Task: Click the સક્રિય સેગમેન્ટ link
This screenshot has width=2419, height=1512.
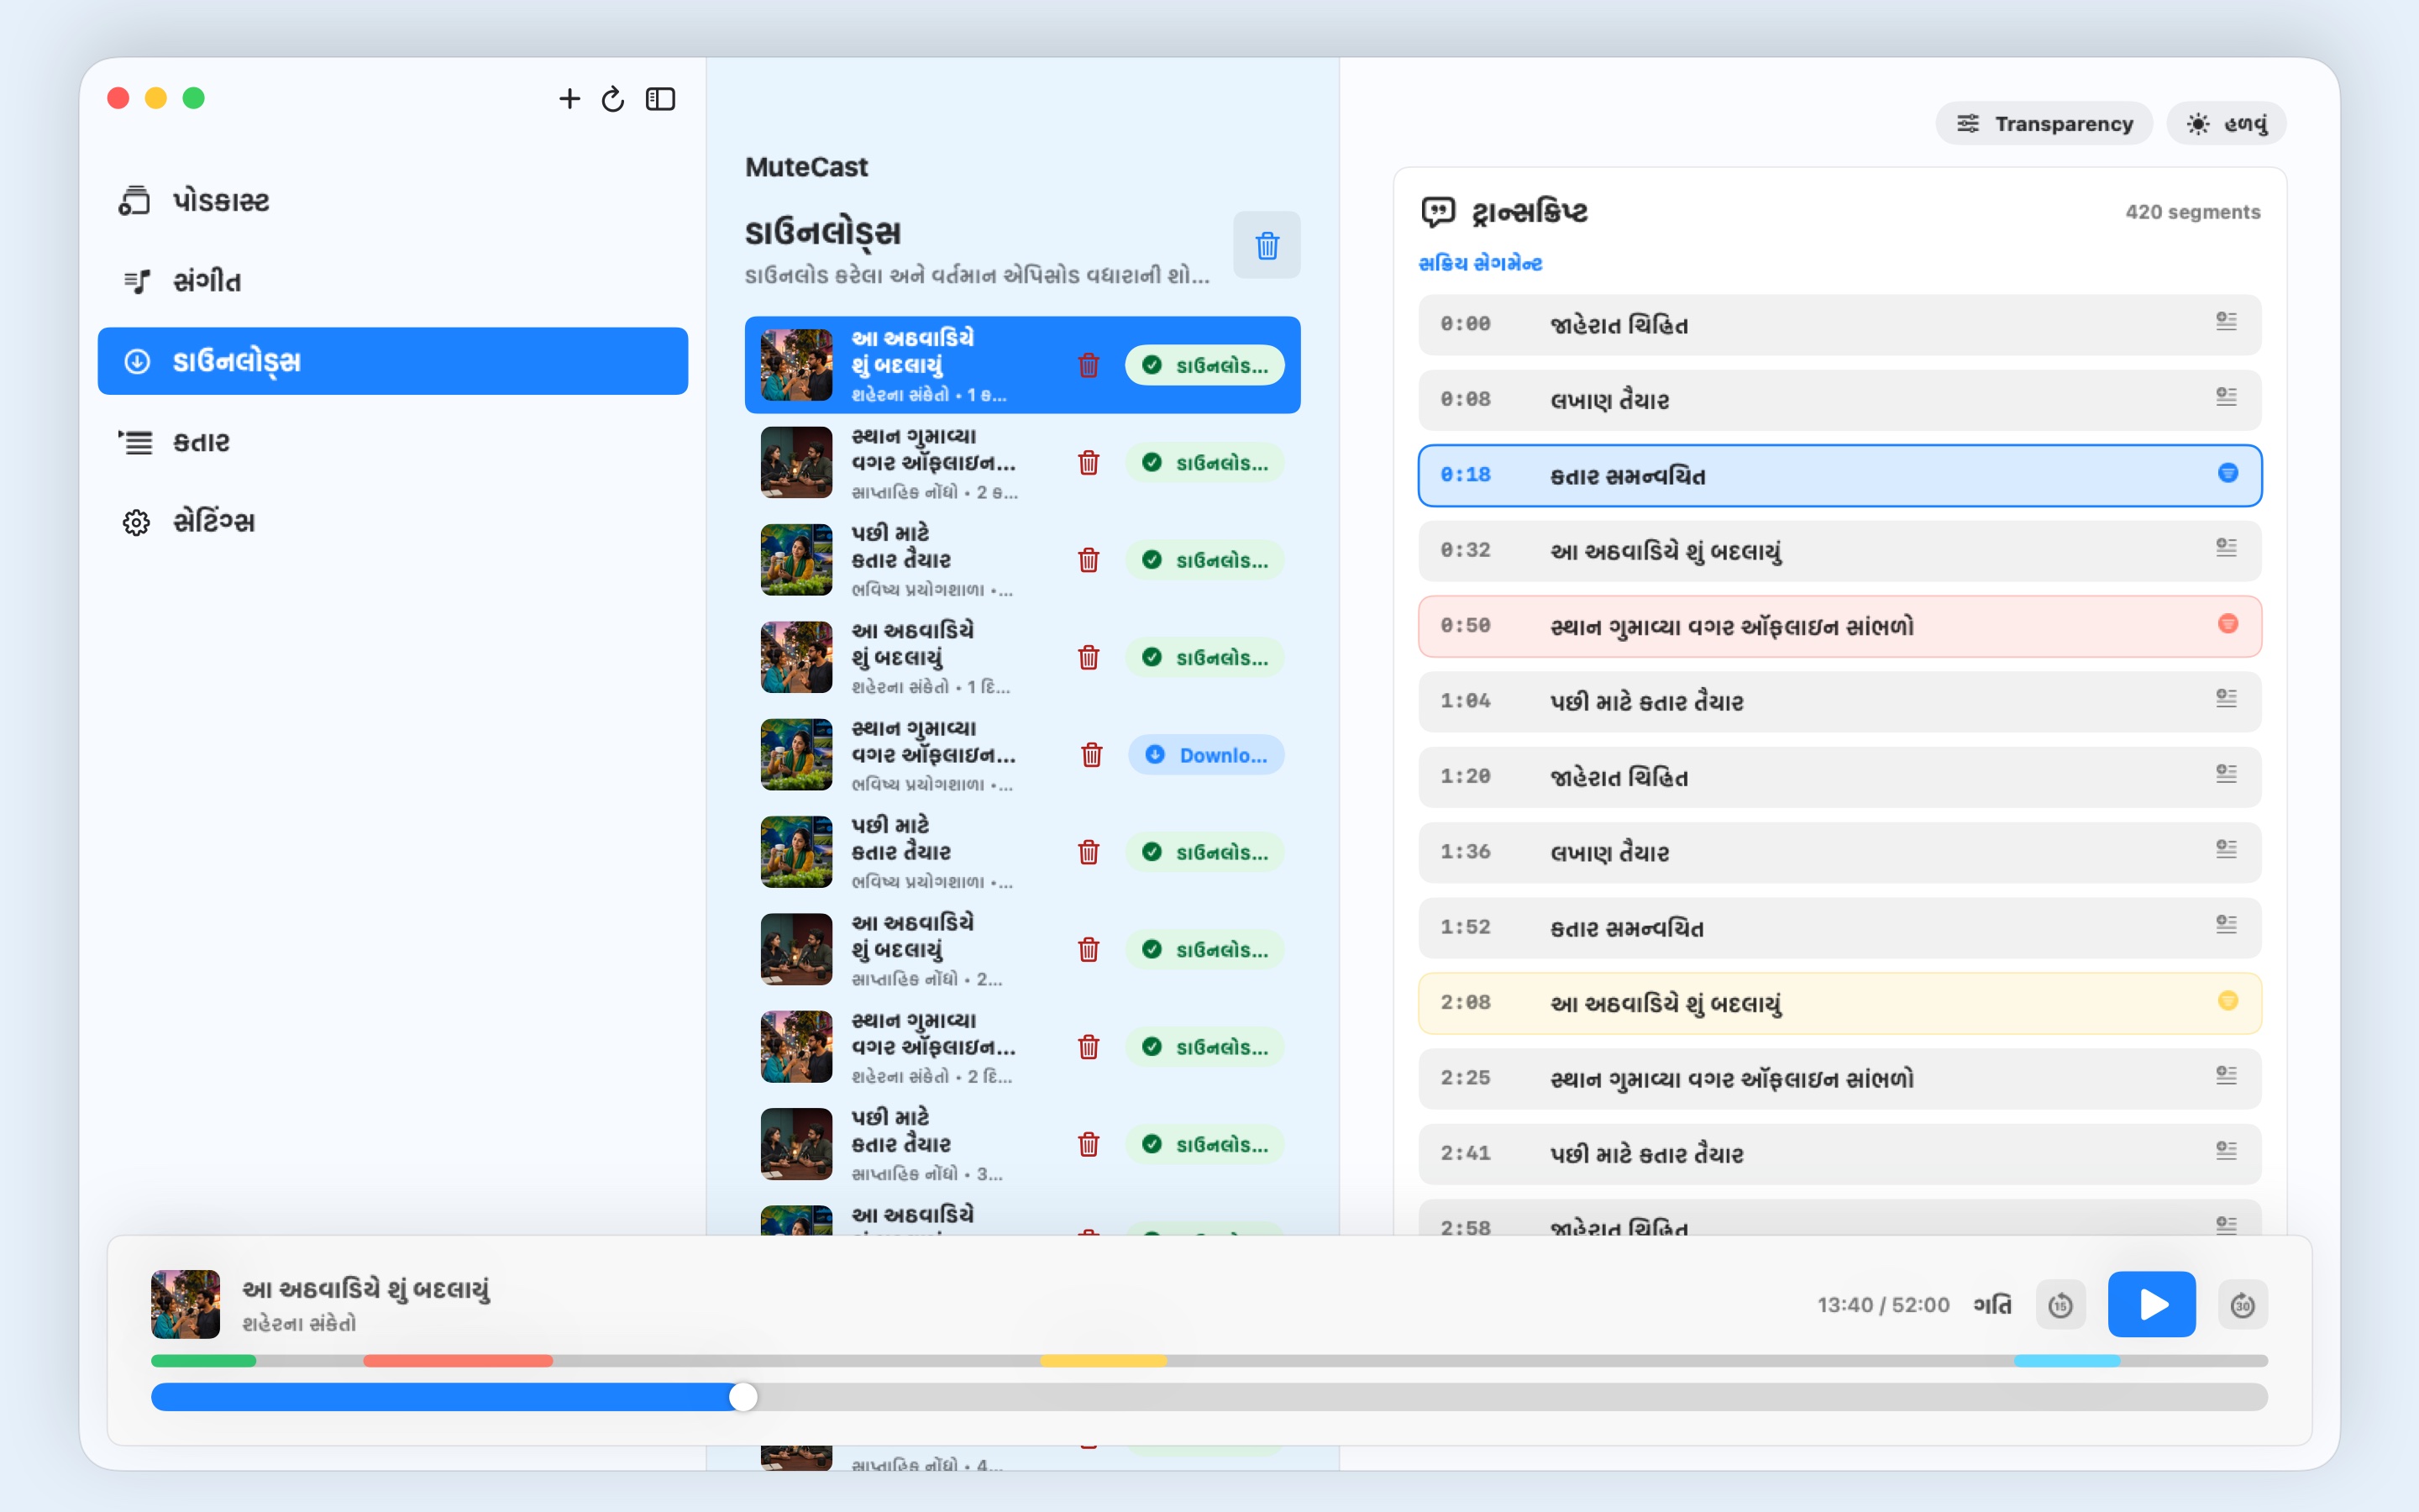Action: click(1481, 264)
